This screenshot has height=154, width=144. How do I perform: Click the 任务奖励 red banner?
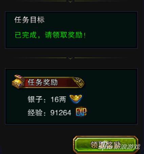point(48,82)
